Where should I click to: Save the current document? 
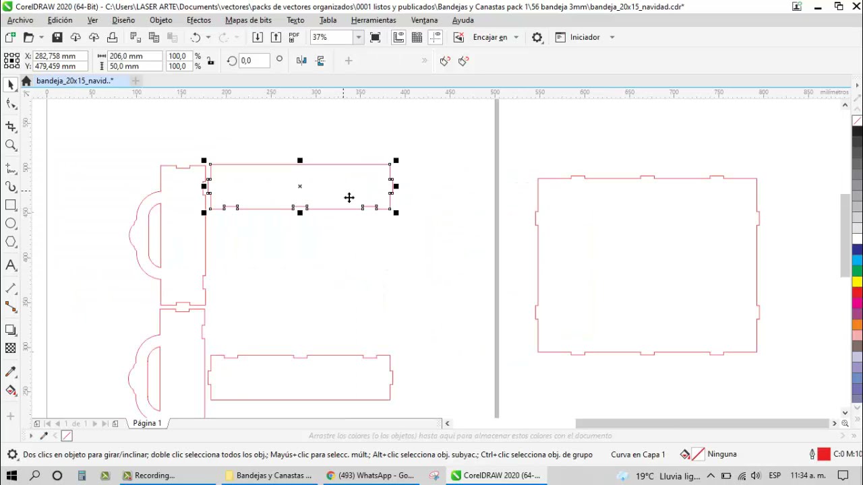click(57, 37)
